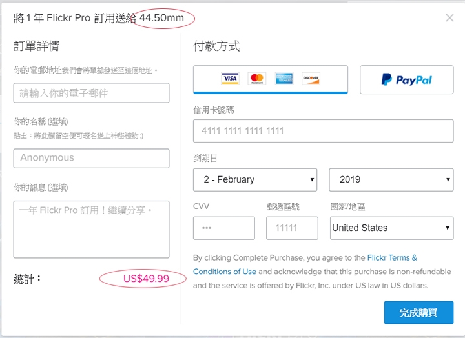Click the 信用卡號碼 label
The height and width of the screenshot is (338, 465).
click(214, 110)
